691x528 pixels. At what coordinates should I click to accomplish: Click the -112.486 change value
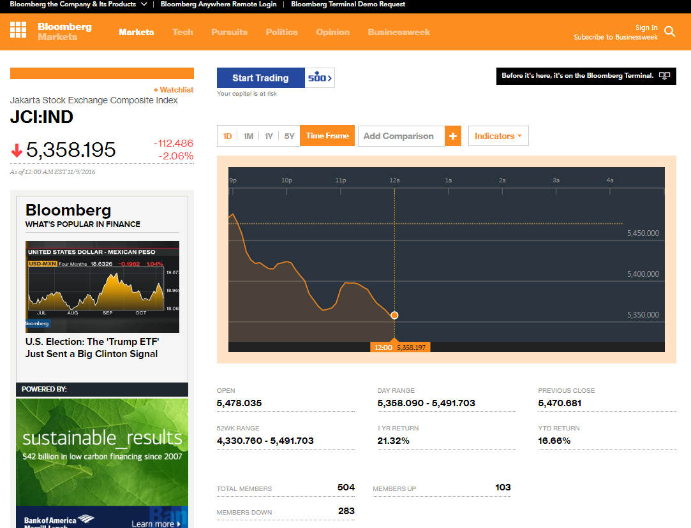(x=174, y=143)
